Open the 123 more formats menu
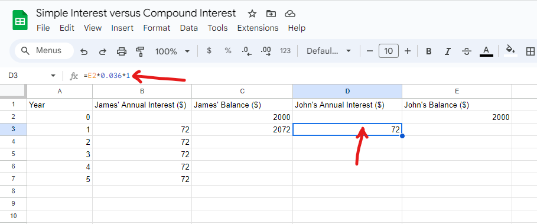The image size is (537, 224). pyautogui.click(x=285, y=51)
